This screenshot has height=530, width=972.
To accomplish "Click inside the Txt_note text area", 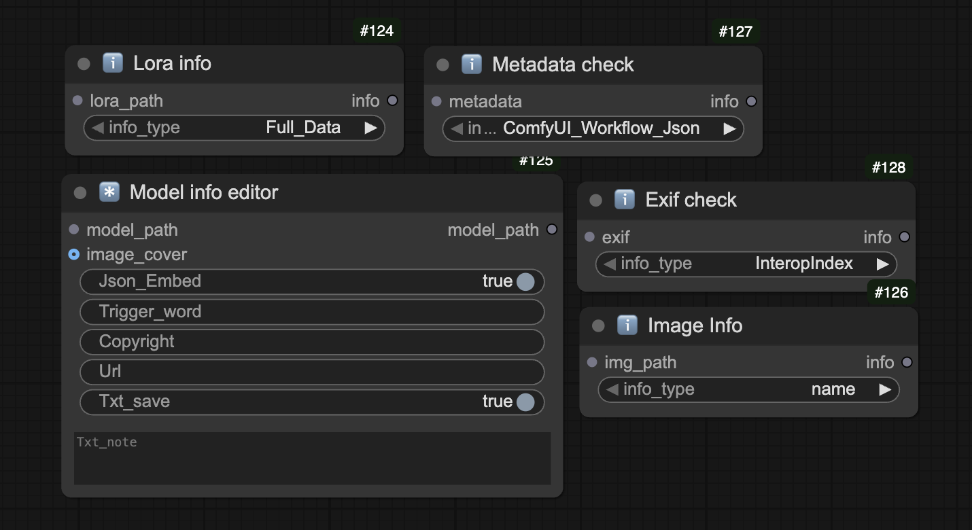I will point(312,459).
